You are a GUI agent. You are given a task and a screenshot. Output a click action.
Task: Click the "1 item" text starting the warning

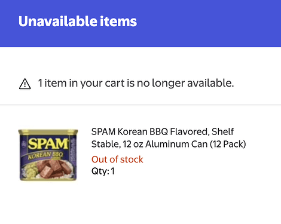pyautogui.click(x=52, y=83)
